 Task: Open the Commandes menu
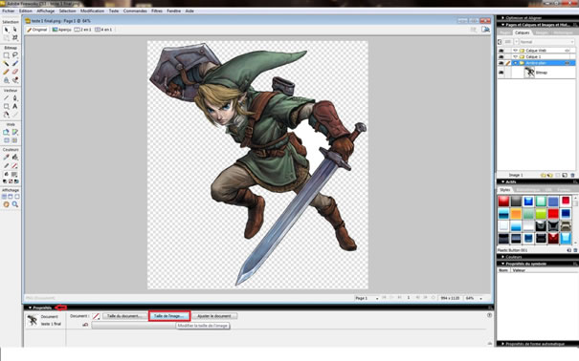[135, 11]
